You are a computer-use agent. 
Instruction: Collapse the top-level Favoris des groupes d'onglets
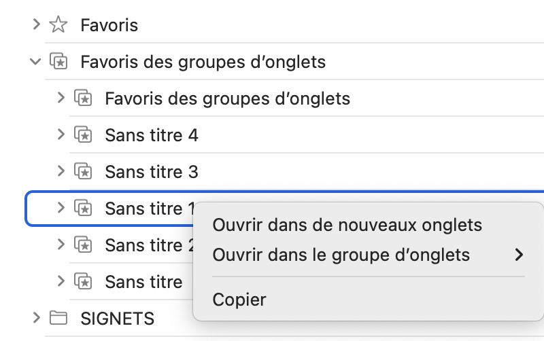point(35,62)
